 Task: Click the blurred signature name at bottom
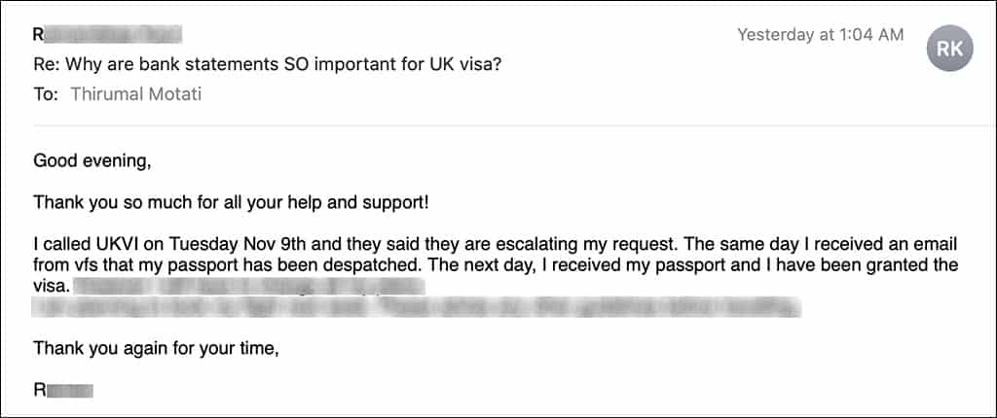63,390
